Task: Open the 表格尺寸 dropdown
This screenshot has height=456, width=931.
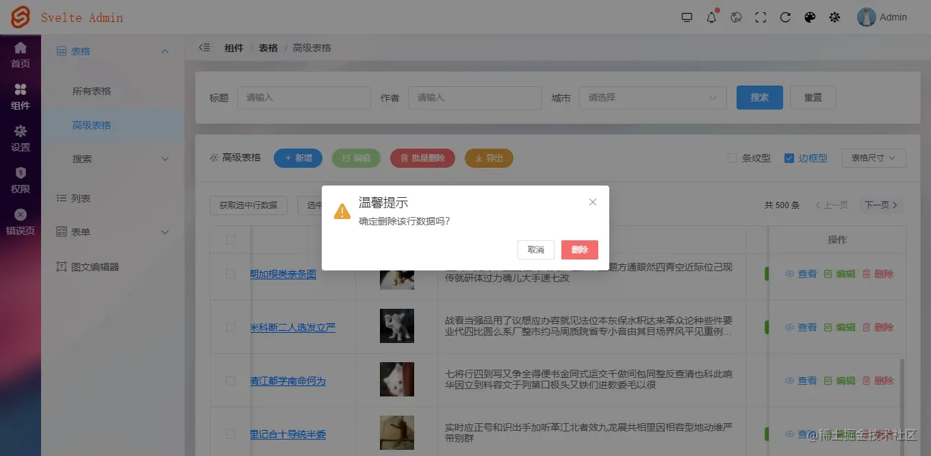Action: pos(873,158)
